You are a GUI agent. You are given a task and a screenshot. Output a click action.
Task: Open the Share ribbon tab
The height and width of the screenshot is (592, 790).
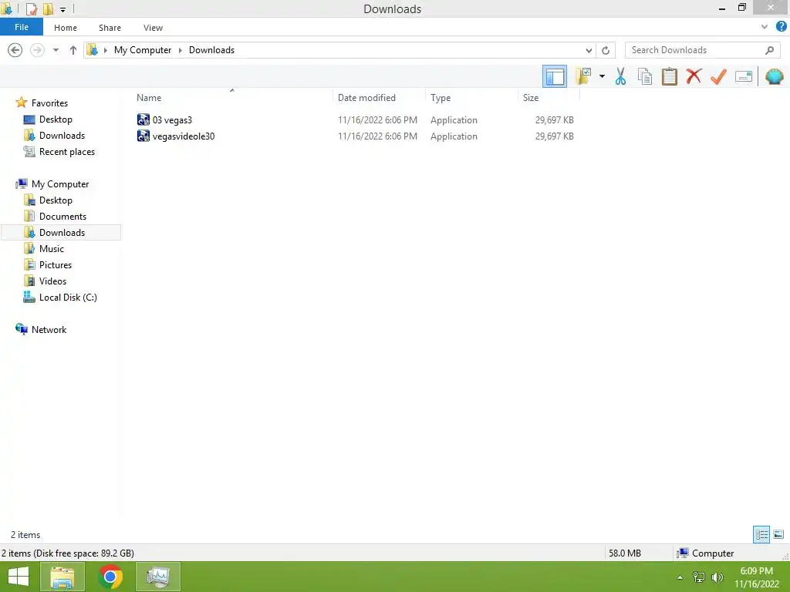click(110, 28)
